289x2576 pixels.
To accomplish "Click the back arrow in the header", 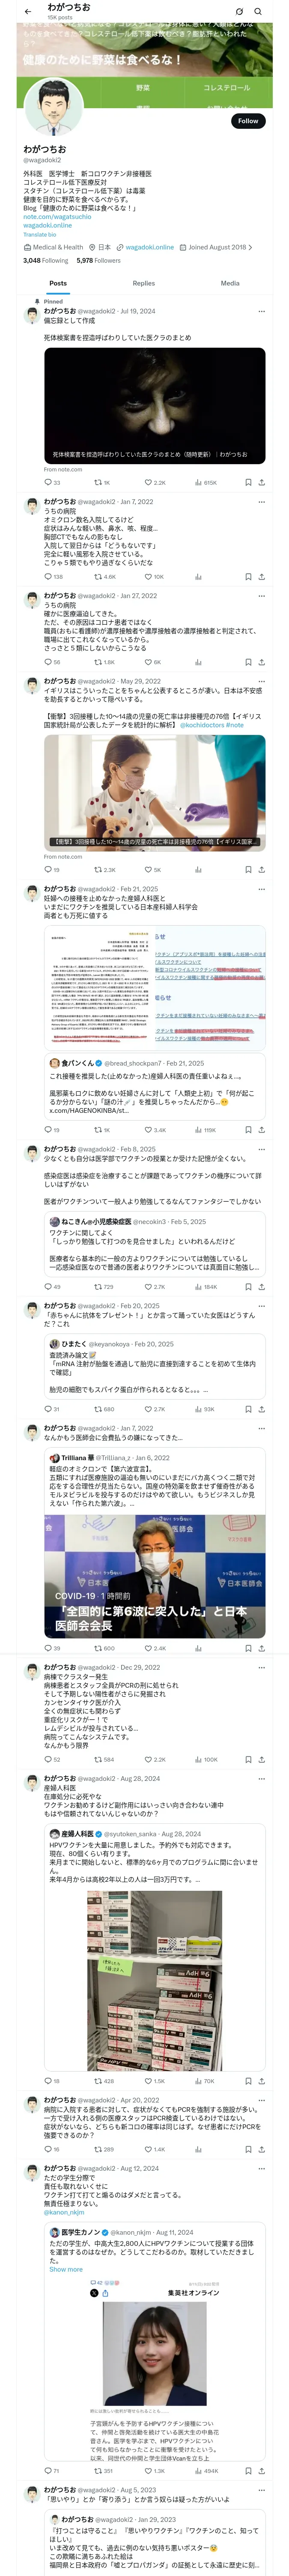I will pyautogui.click(x=26, y=11).
